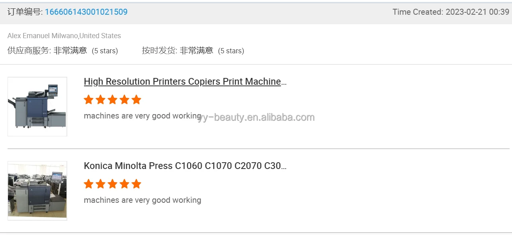Click the 供应商服务 rating text

(63, 51)
